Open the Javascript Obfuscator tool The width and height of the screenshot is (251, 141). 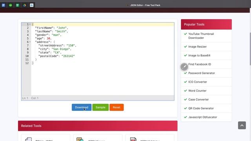point(203,117)
